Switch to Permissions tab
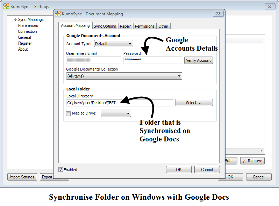 pyautogui.click(x=145, y=26)
